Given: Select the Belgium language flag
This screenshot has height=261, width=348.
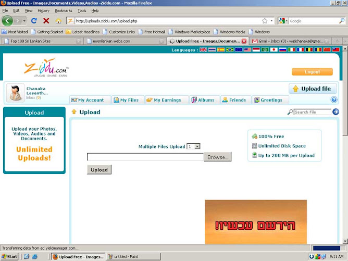Looking at the screenshot, I should coord(309,49).
